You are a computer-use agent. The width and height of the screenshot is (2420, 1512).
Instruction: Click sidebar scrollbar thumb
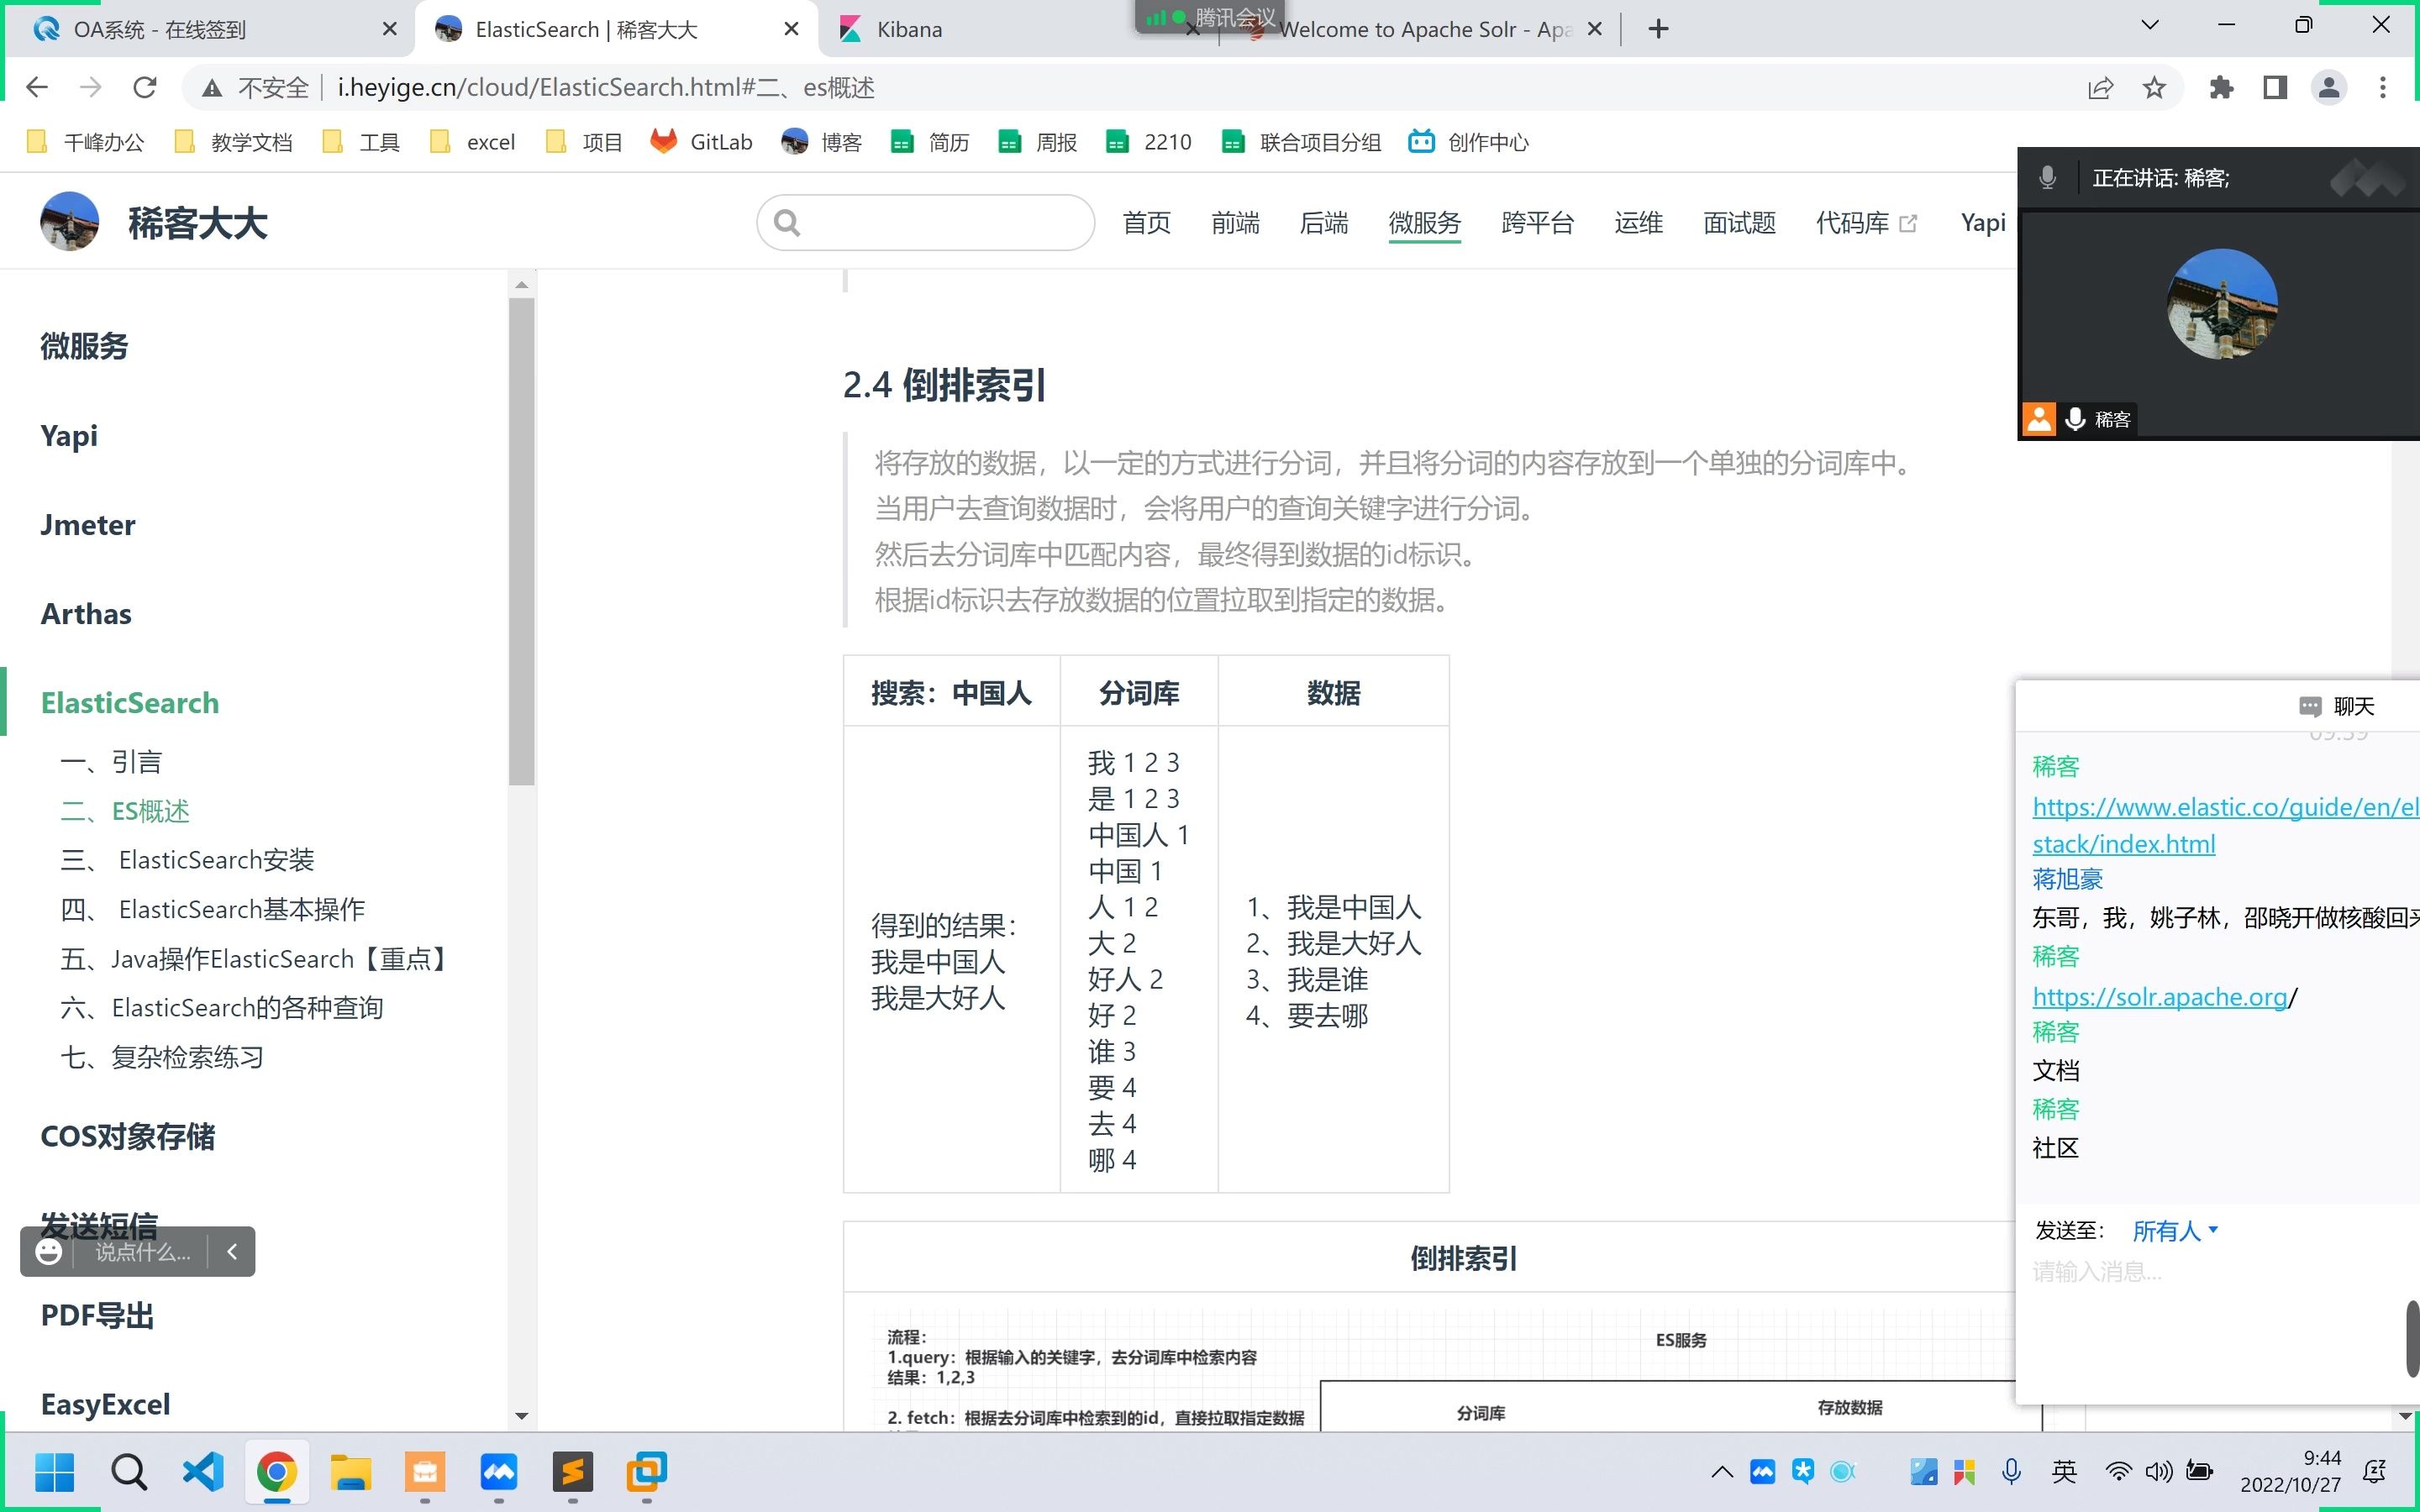pyautogui.click(x=521, y=540)
